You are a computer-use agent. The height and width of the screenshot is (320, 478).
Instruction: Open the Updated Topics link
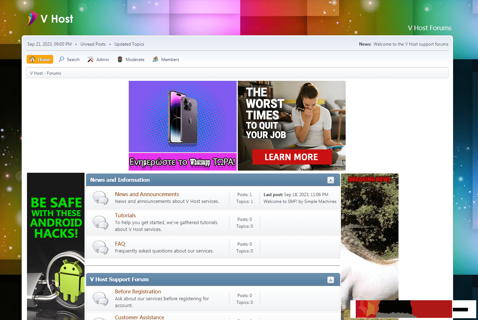pos(129,44)
